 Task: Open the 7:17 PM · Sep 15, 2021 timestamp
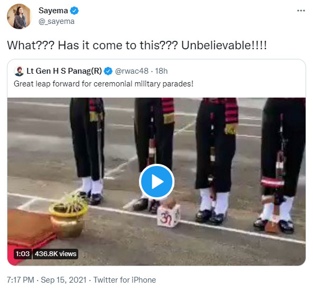point(47,280)
